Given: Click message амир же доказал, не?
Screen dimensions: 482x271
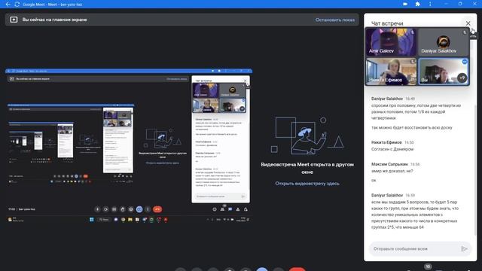Looking at the screenshot, I should [392, 171].
